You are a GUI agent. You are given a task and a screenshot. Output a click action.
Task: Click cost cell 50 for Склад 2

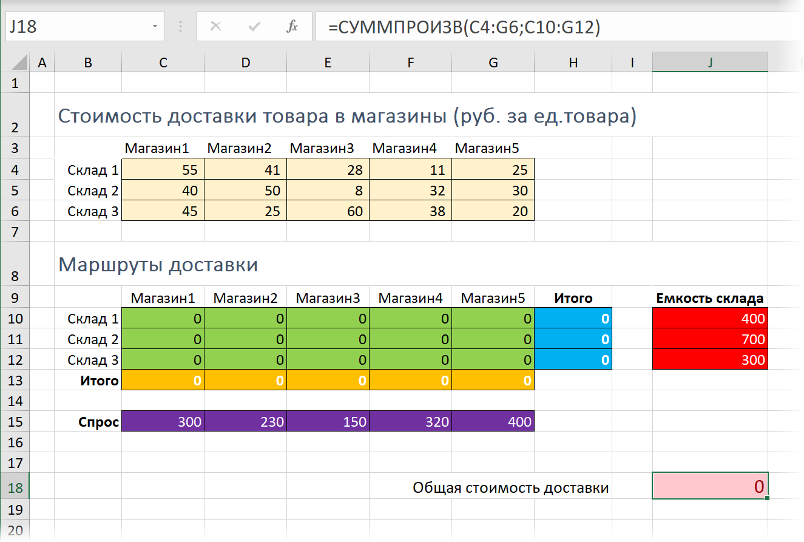point(245,191)
